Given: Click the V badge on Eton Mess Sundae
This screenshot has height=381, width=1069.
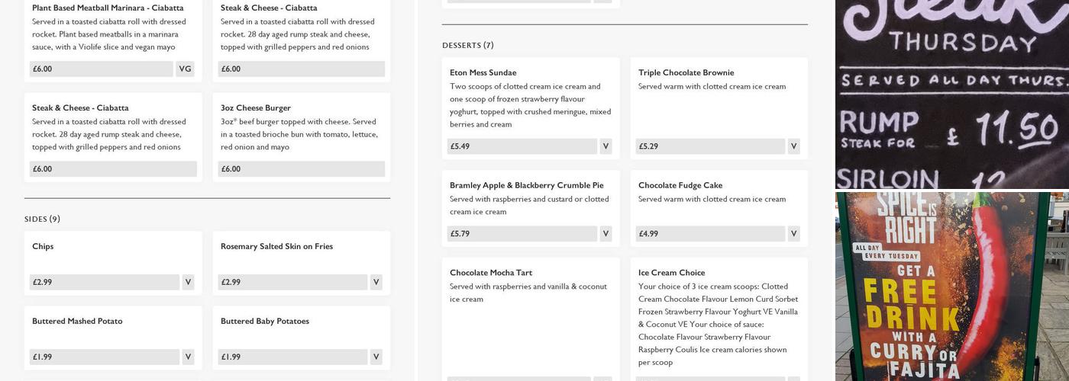Looking at the screenshot, I should (606, 147).
